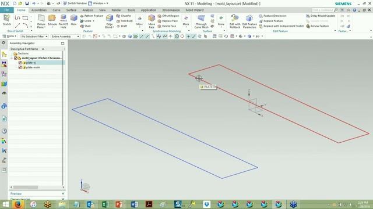Toggle the mold_layout assembly checkbox

point(16,58)
